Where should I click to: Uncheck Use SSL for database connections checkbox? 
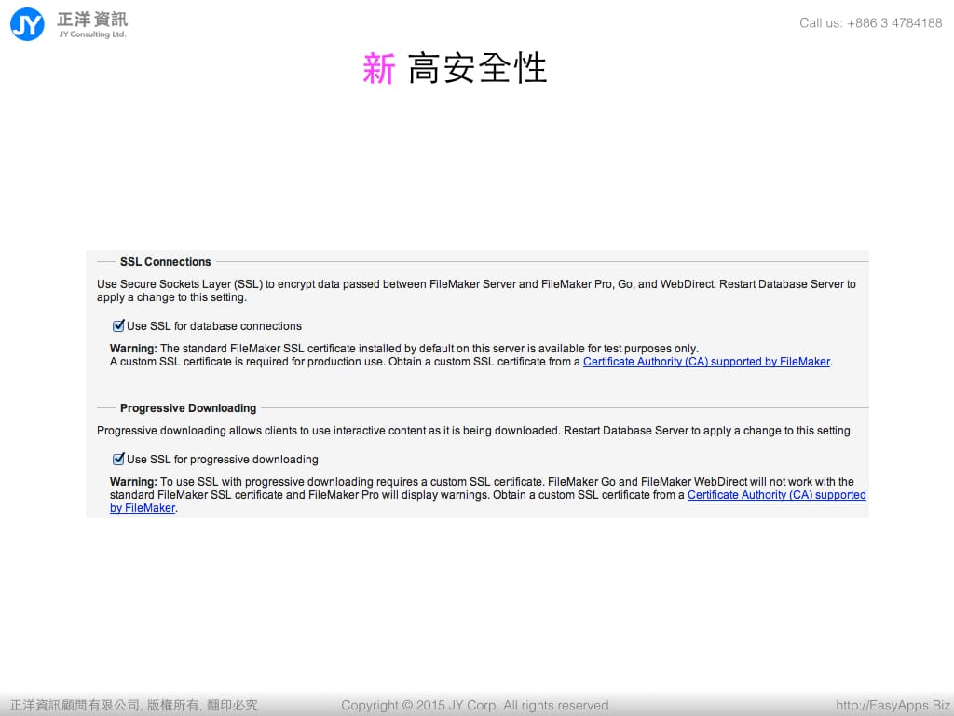pos(118,326)
